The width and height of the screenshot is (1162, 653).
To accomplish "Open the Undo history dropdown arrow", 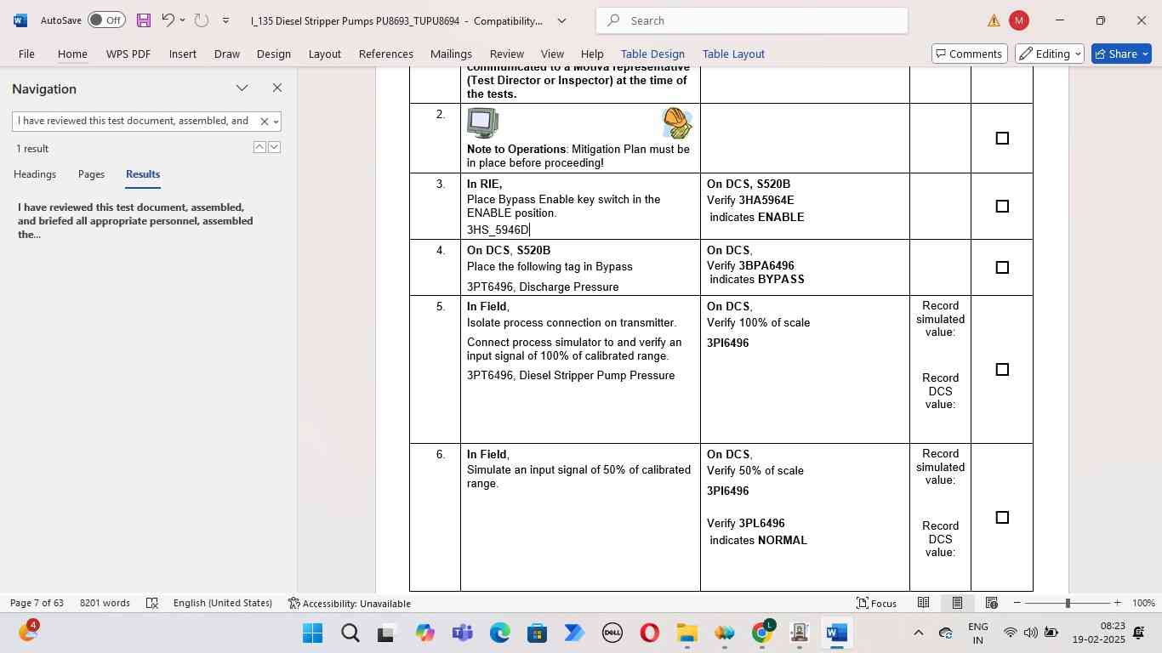I will [182, 20].
